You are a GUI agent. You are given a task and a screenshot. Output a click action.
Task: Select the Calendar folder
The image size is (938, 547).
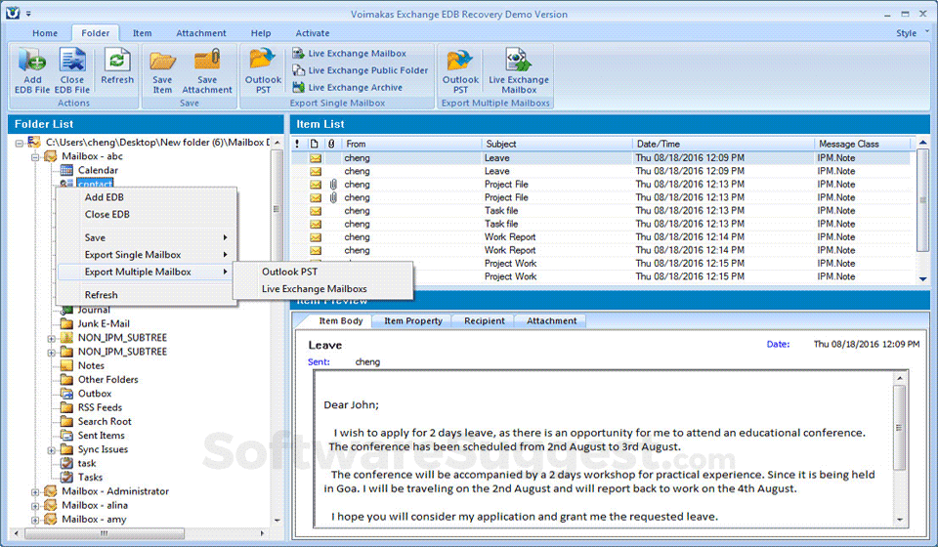click(x=98, y=170)
